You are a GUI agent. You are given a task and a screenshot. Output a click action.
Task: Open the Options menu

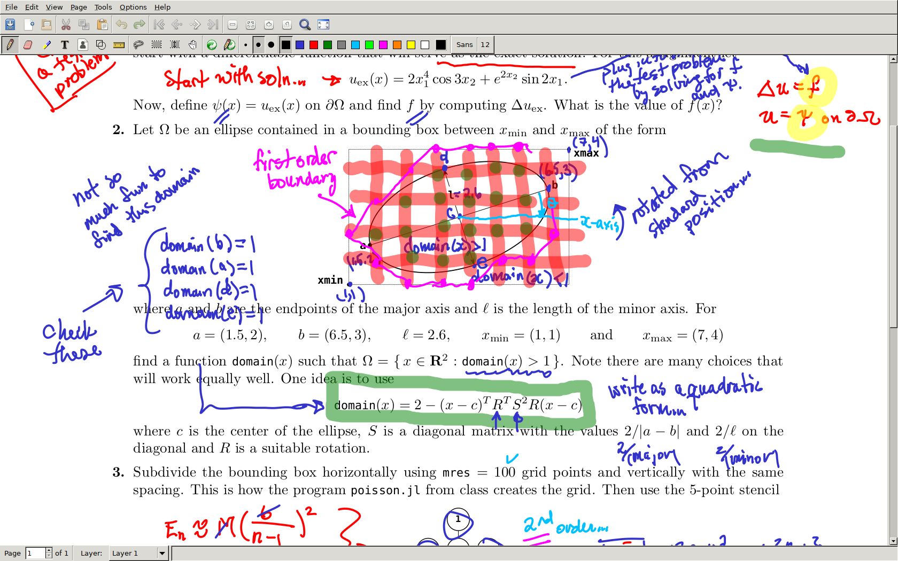pos(133,7)
